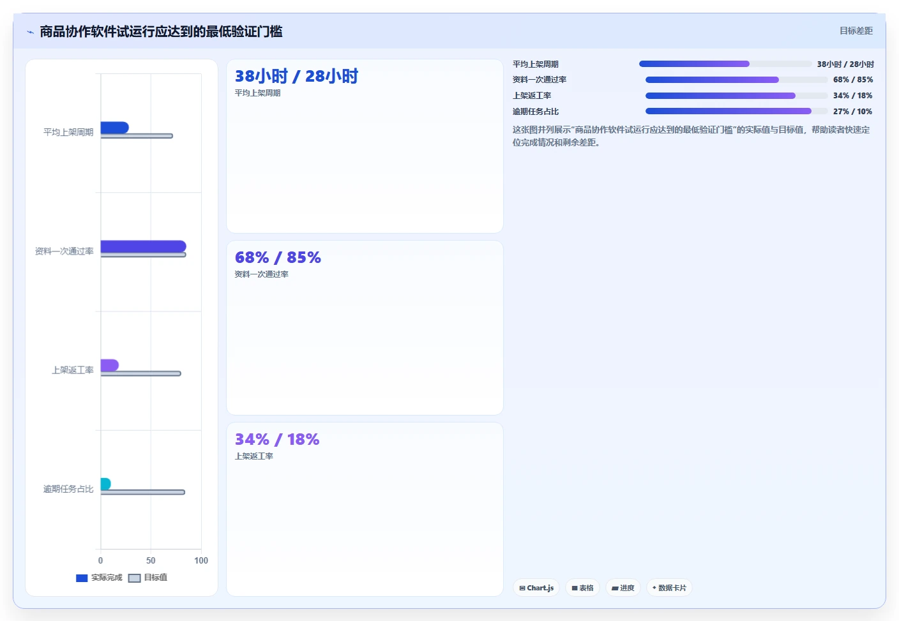Open the 进度 chip
The width and height of the screenshot is (899, 621).
click(623, 588)
